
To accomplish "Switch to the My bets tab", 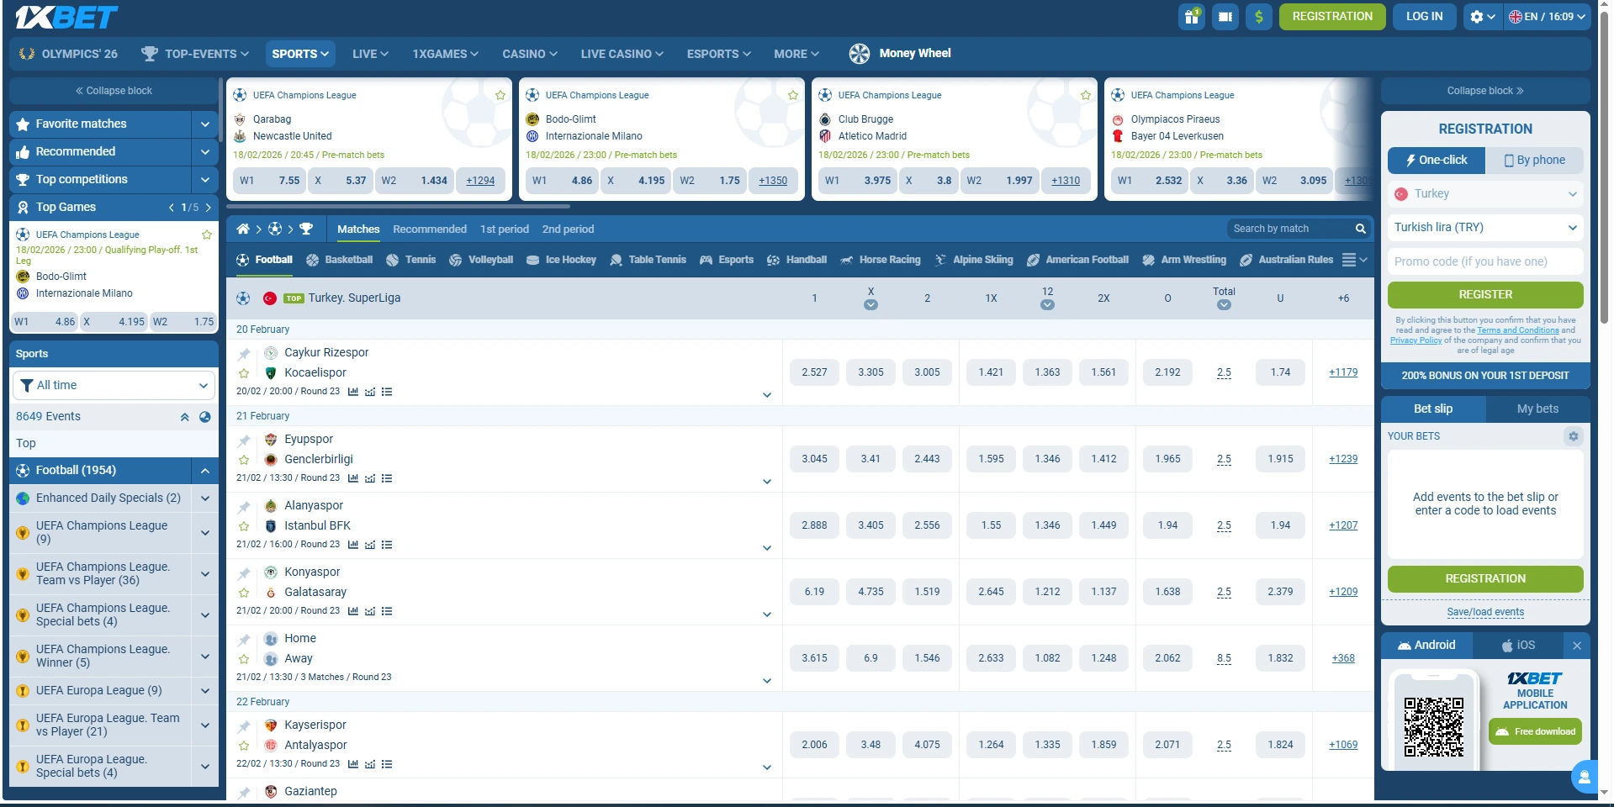I will click(1537, 409).
